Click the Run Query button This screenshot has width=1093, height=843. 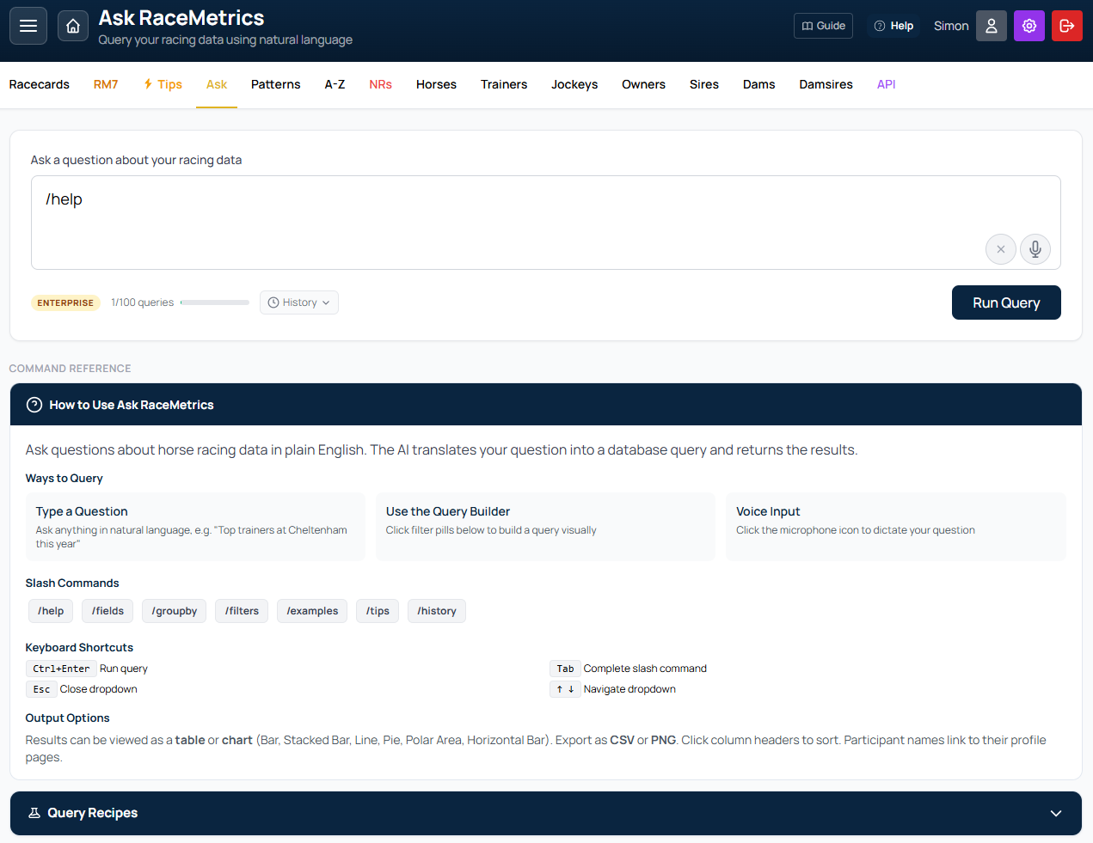[x=1006, y=302]
